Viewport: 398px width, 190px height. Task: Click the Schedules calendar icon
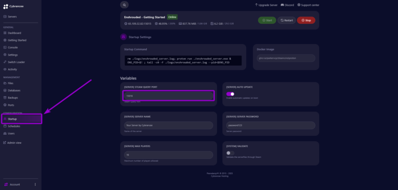5,126
